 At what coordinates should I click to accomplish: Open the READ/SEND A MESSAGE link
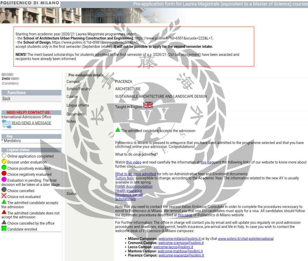31,123
